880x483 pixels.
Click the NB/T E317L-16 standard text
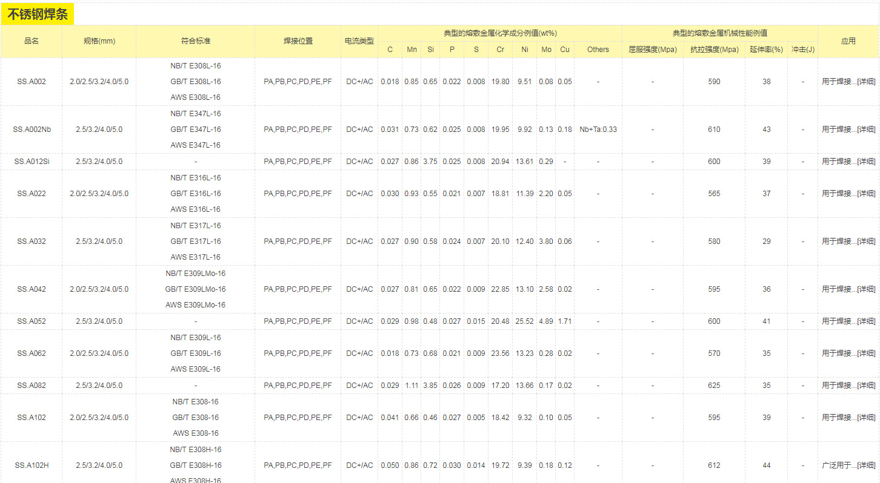196,226
